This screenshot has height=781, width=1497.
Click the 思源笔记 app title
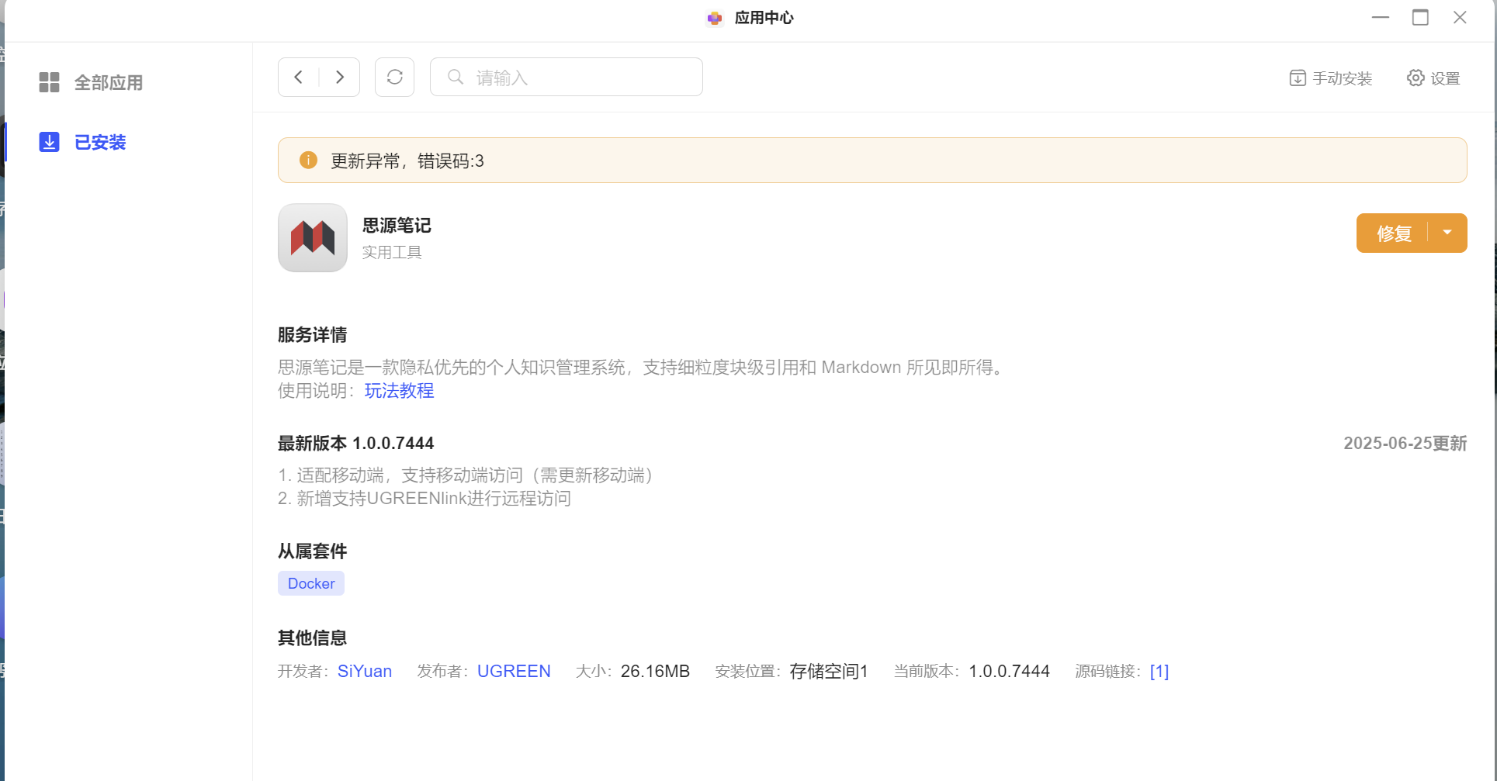point(397,226)
